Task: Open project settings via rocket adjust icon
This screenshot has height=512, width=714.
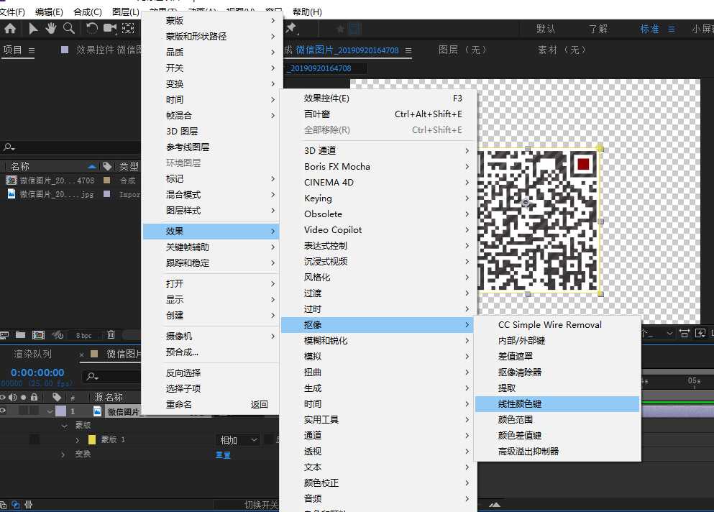Action: (x=58, y=335)
